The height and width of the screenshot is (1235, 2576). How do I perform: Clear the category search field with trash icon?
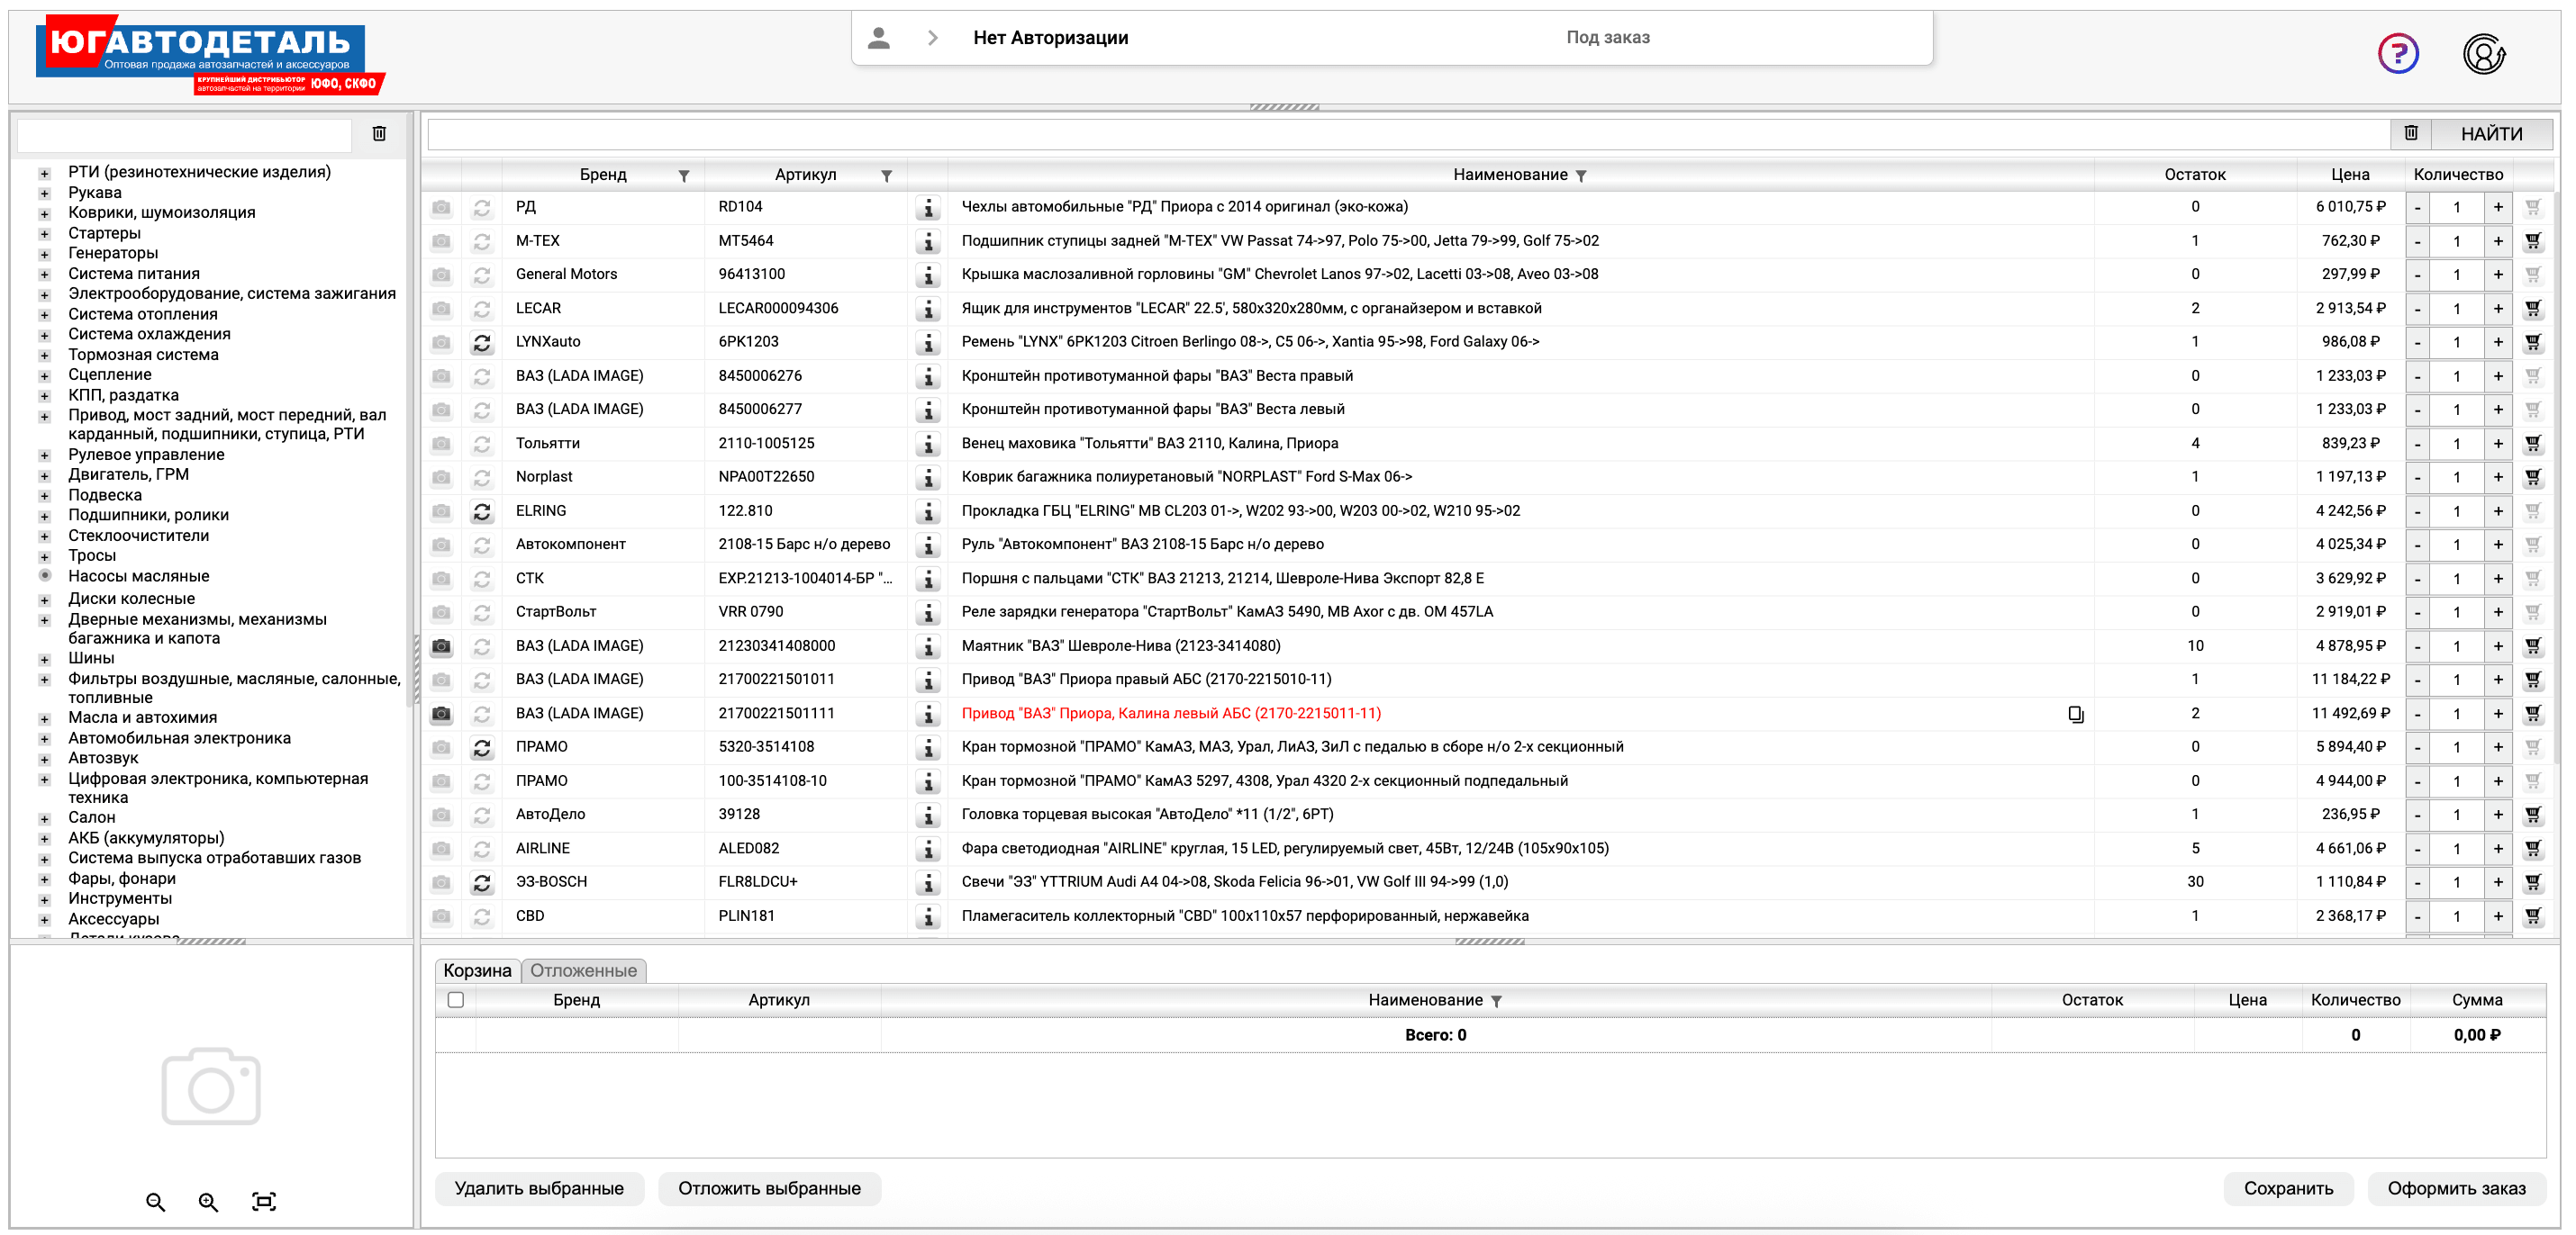pos(379,134)
